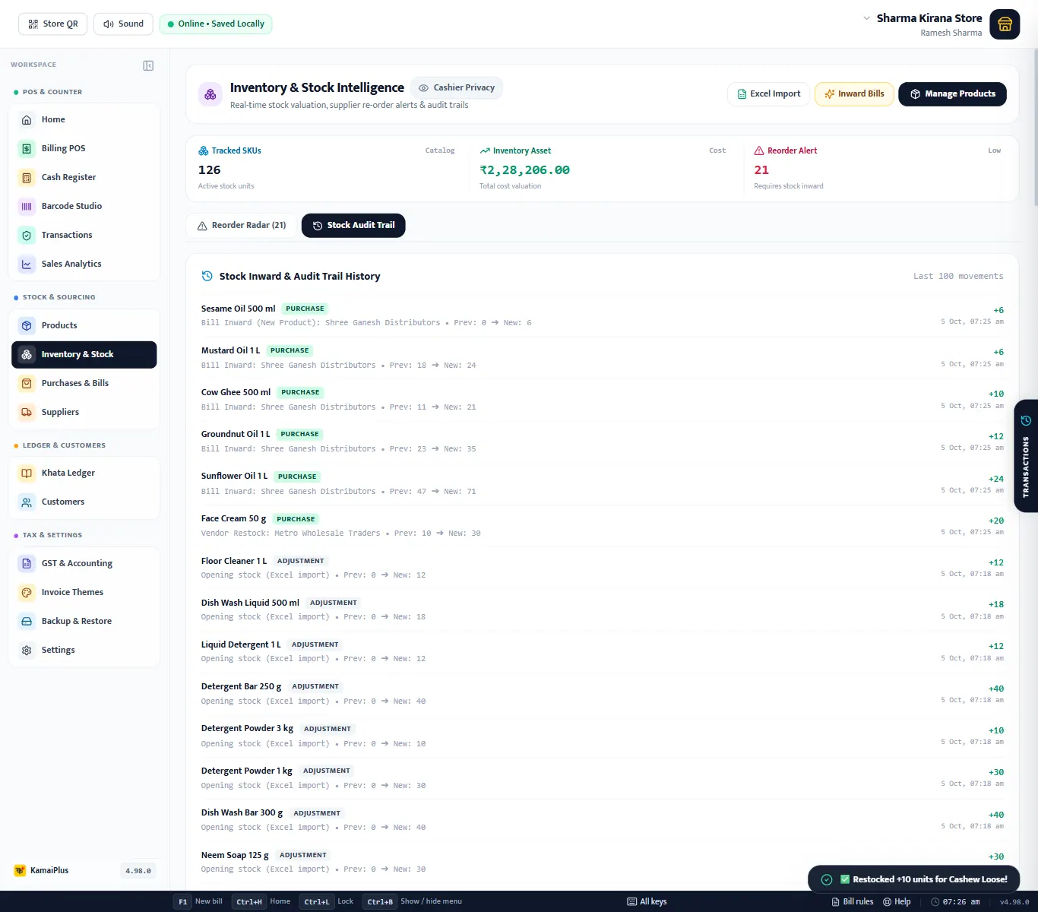Open Backup & Restore drive icon
This screenshot has height=912, width=1038.
point(27,621)
